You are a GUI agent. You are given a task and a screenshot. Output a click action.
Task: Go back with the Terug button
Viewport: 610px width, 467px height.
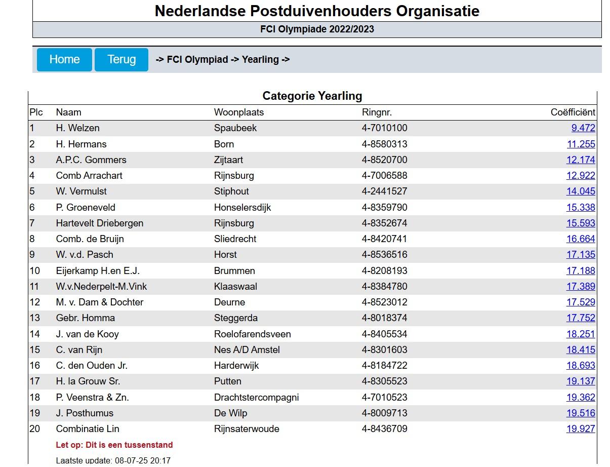tap(121, 60)
